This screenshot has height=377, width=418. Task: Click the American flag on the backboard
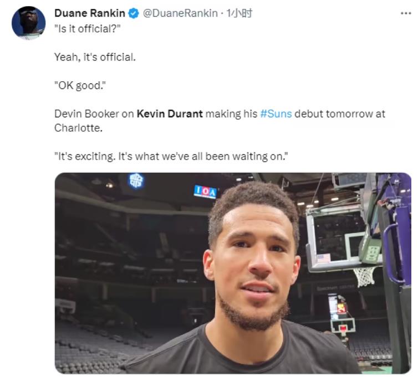[x=323, y=258]
